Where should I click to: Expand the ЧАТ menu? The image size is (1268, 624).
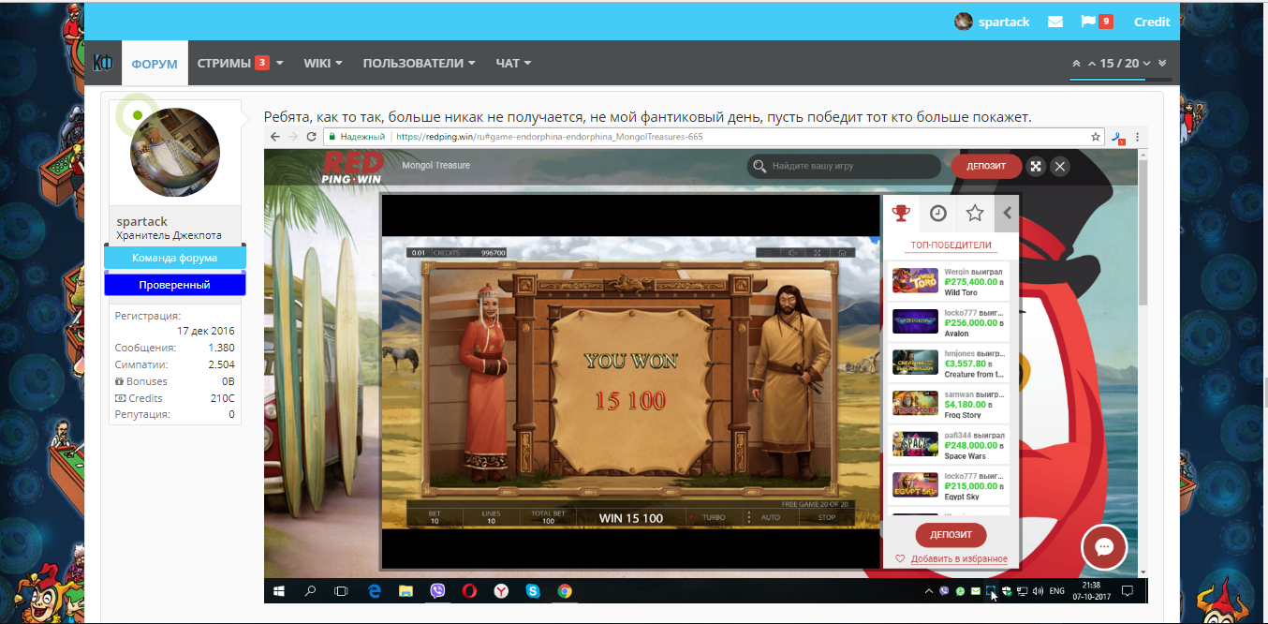coord(513,64)
